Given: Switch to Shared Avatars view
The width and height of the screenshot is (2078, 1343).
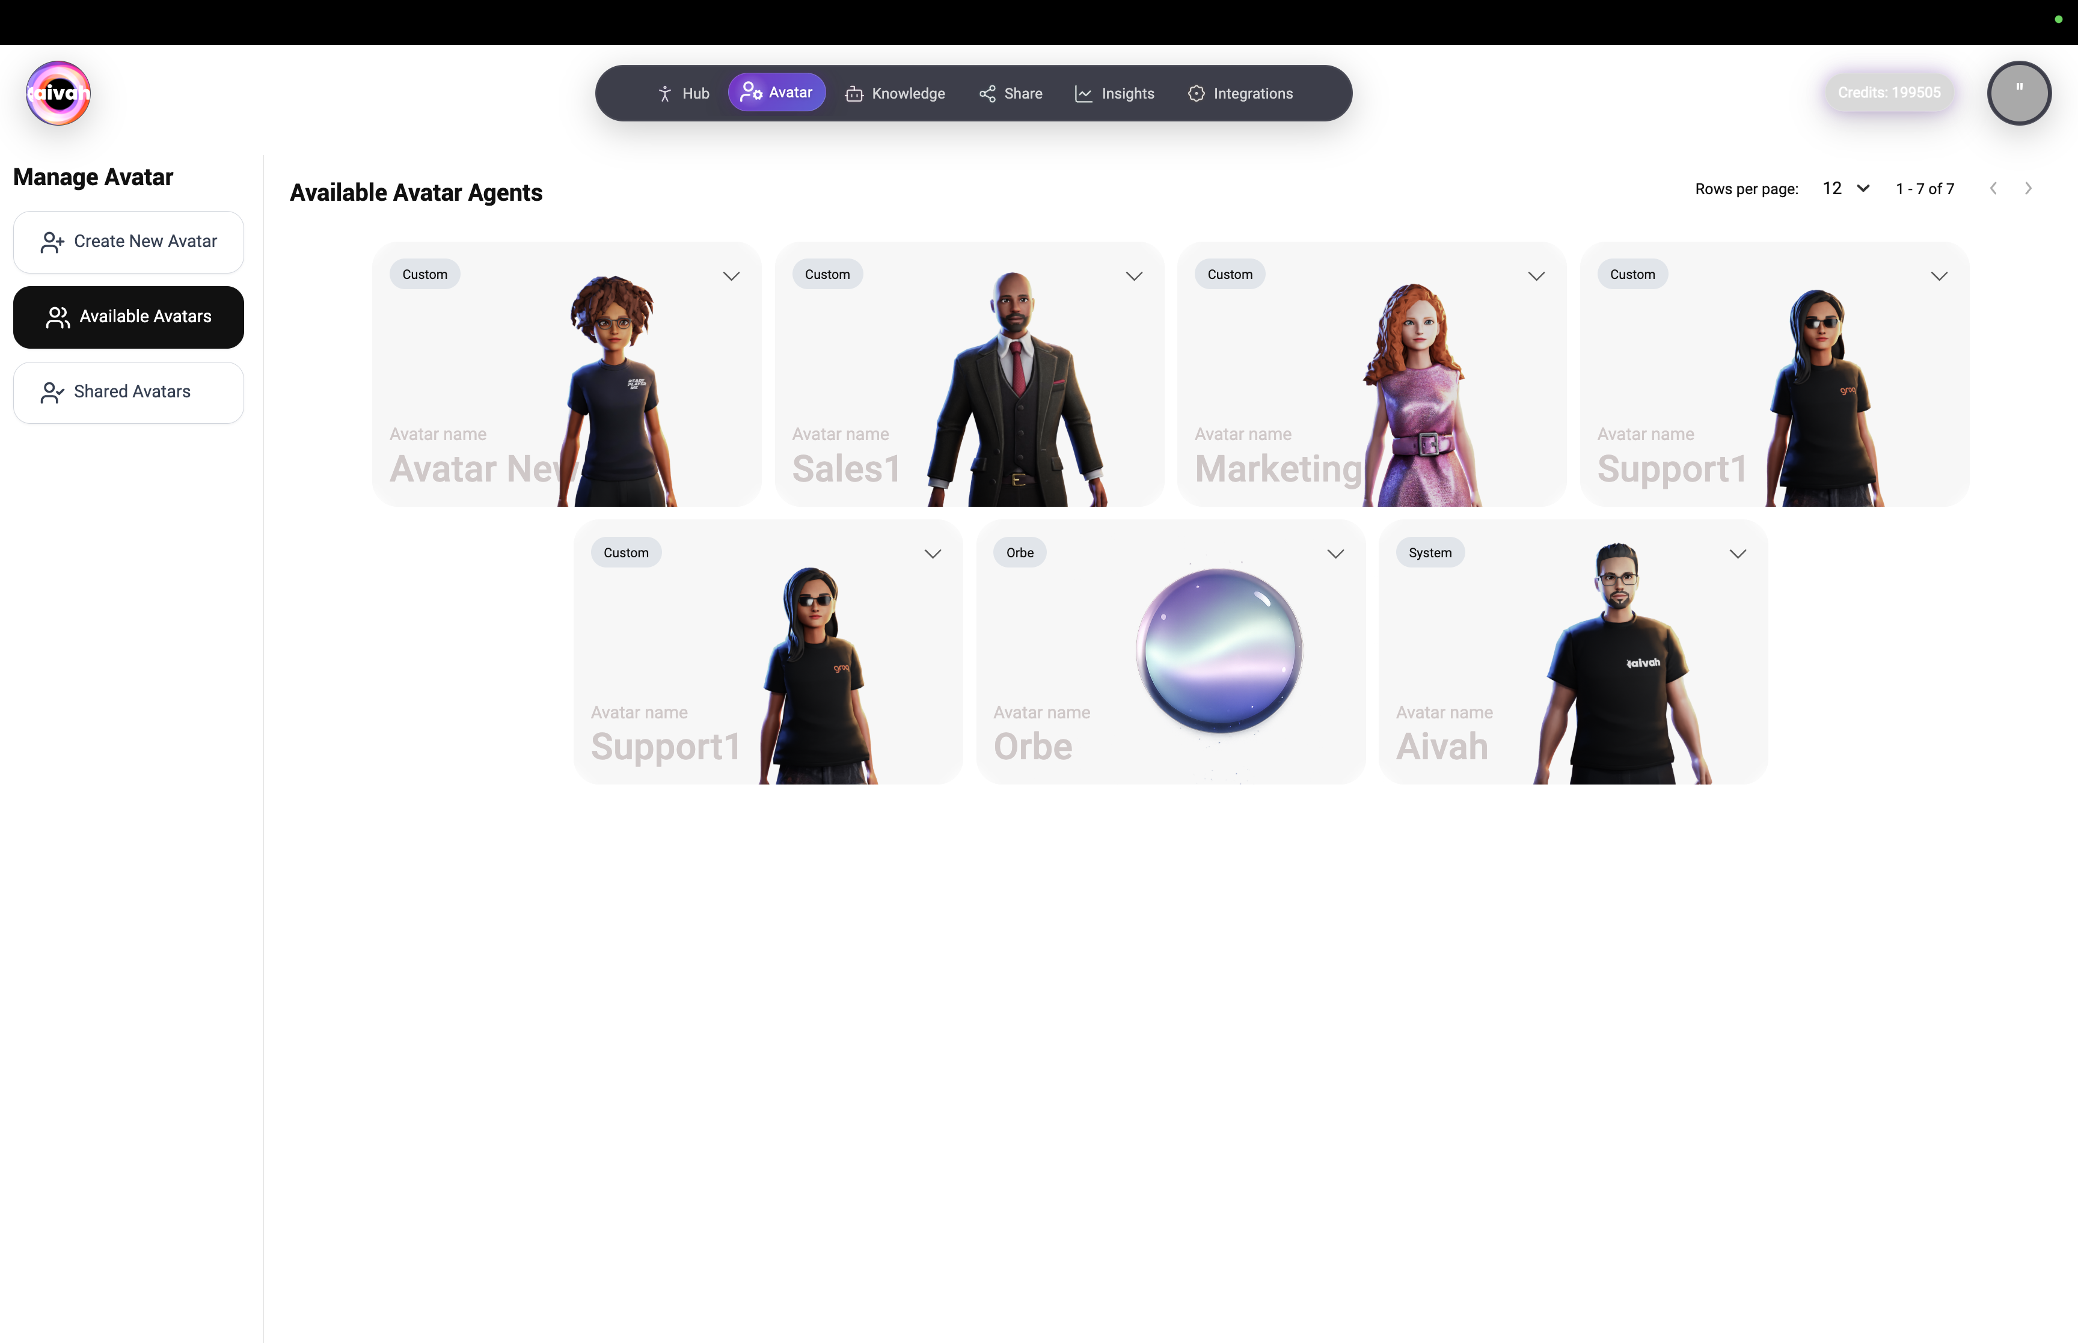Looking at the screenshot, I should click(x=128, y=391).
